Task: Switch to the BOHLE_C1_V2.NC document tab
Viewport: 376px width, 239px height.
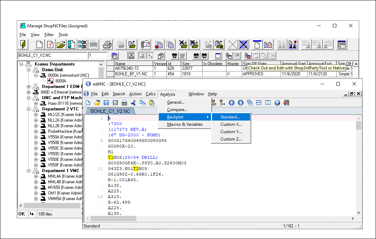Action: [110, 111]
